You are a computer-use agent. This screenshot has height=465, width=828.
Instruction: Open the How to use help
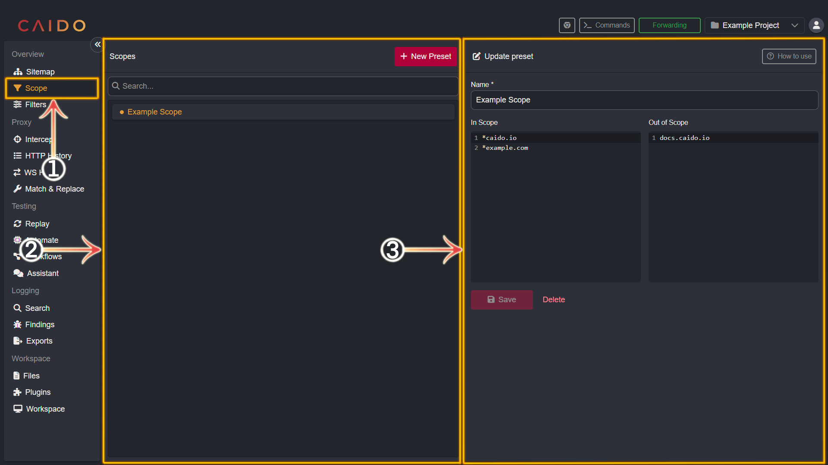pyautogui.click(x=789, y=56)
